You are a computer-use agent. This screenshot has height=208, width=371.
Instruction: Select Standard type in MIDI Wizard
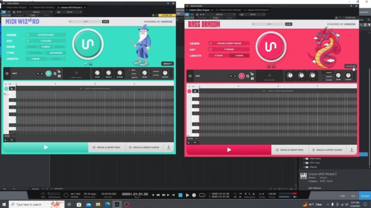(36, 53)
